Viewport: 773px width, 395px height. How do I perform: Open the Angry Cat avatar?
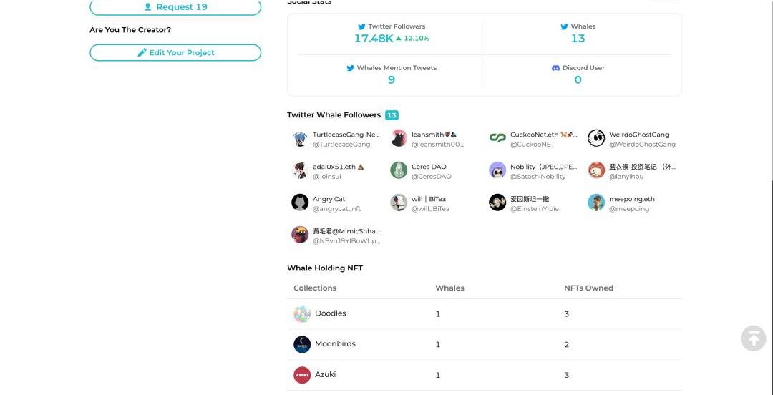pyautogui.click(x=300, y=203)
